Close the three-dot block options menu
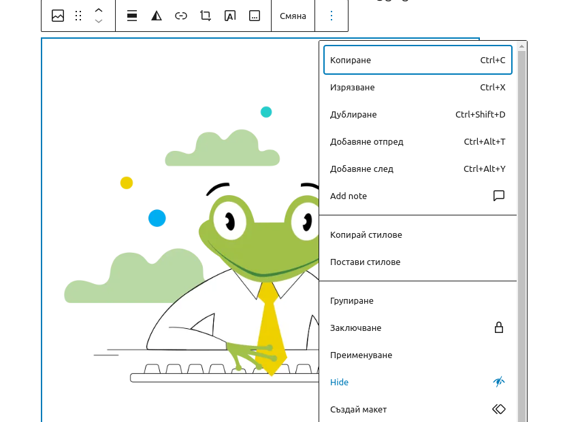Screen dimensions: 582x422 pos(332,16)
